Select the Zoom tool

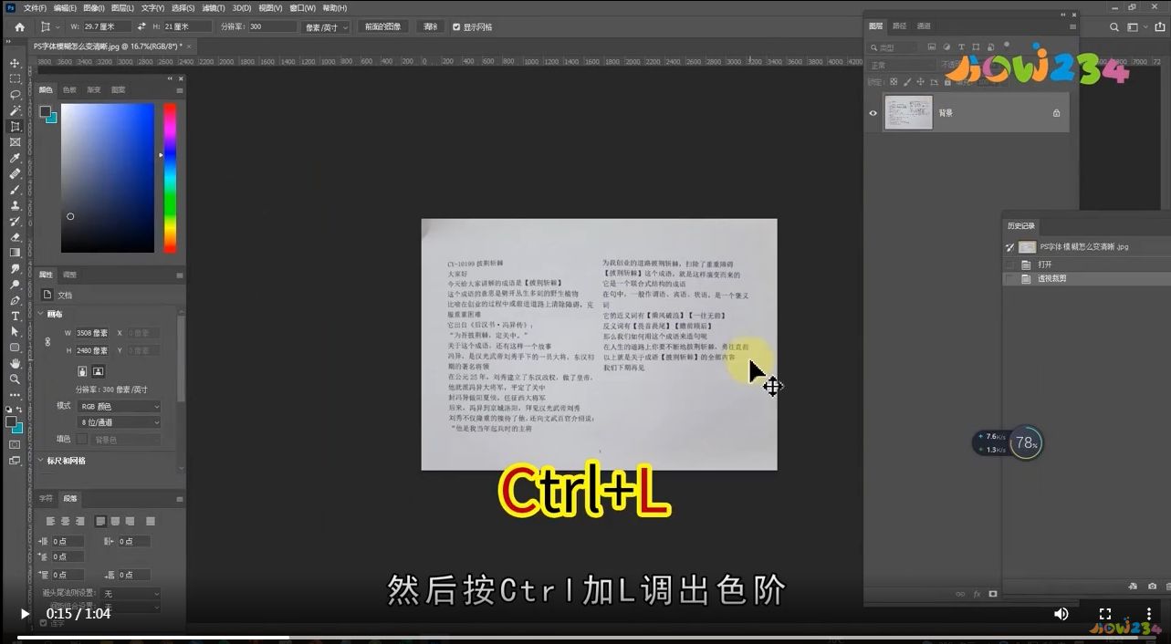[15, 379]
